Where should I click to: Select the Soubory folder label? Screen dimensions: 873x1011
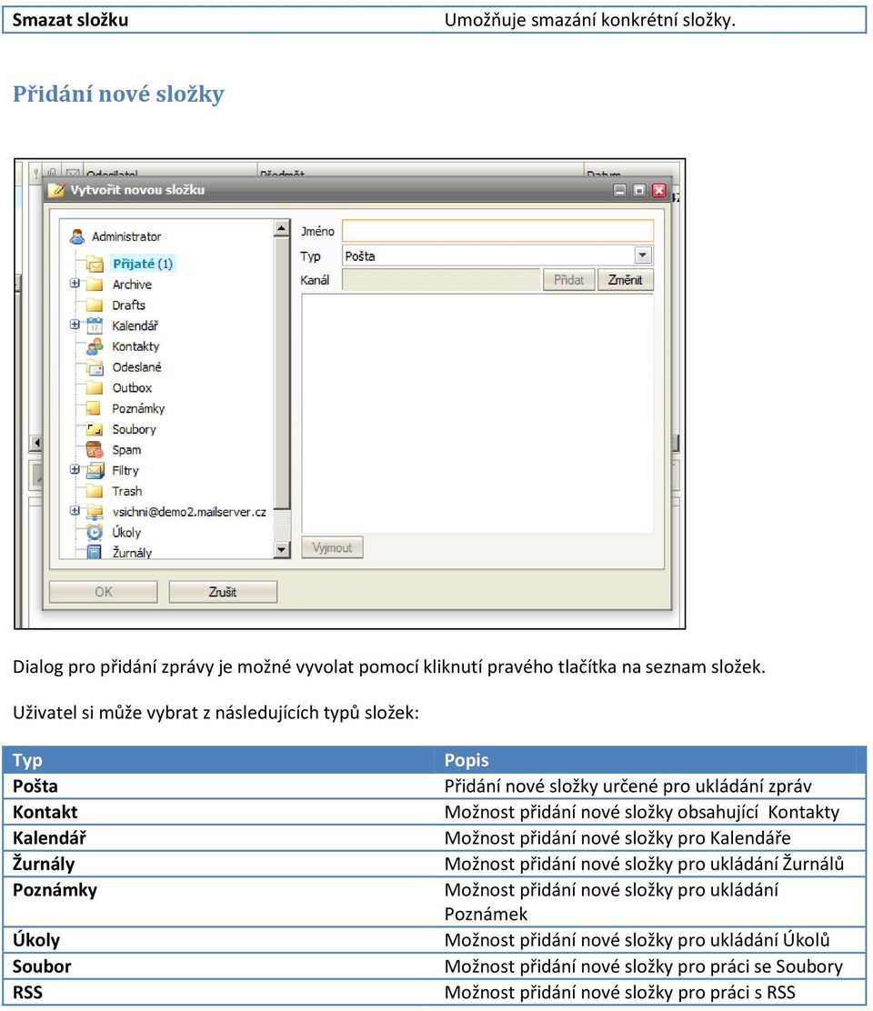pos(134,429)
